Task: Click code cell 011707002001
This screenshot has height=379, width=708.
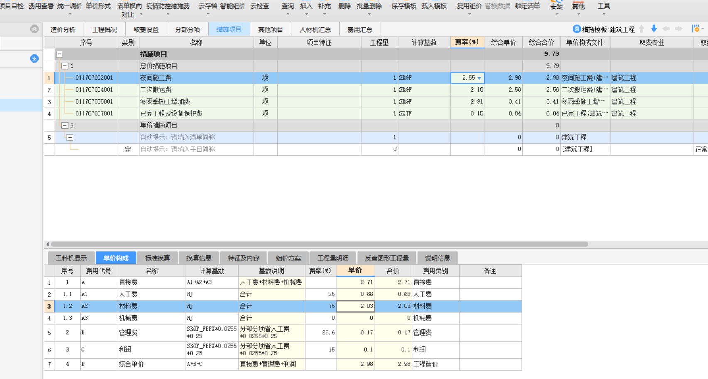Action: coord(94,77)
